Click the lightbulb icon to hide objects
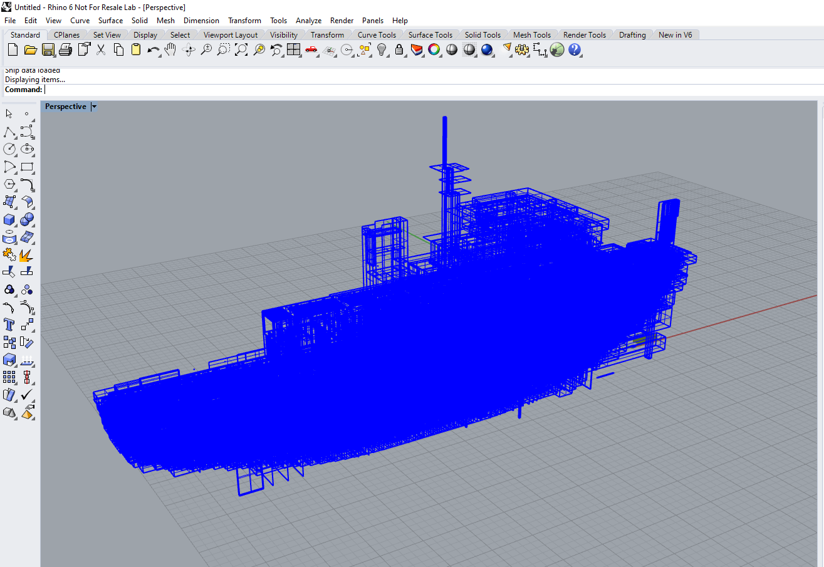824x567 pixels. tap(382, 50)
